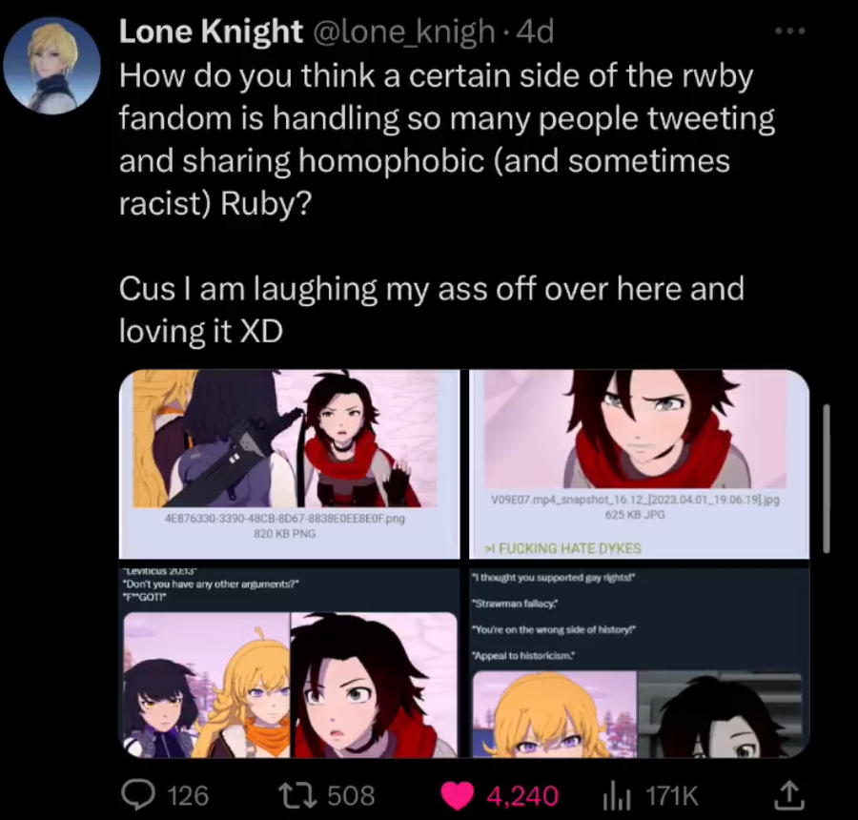Open the Lone Knight display name
Screen dimensions: 858x820
[x=211, y=31]
